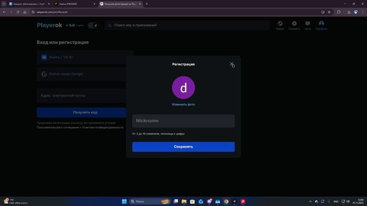Close the Вход или регистрация browser tab
Screen dimensions: 367x206
[x=140, y=4]
